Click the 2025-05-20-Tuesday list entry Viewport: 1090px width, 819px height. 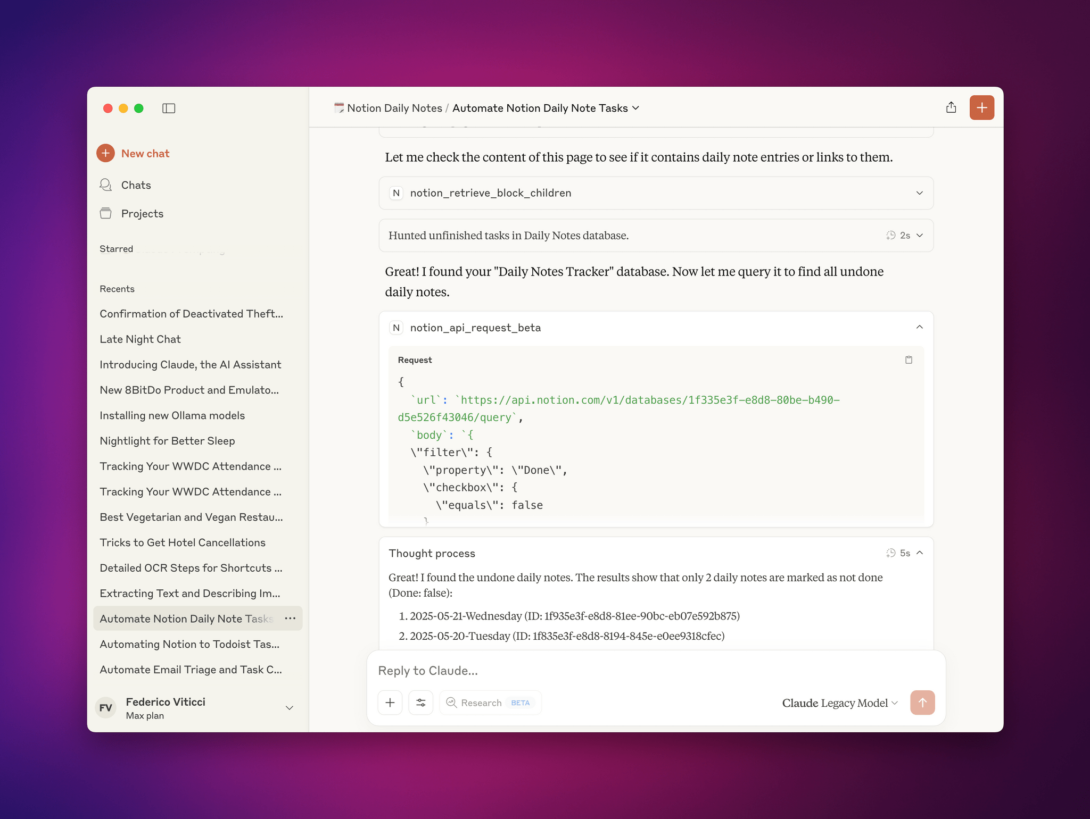[567, 637]
